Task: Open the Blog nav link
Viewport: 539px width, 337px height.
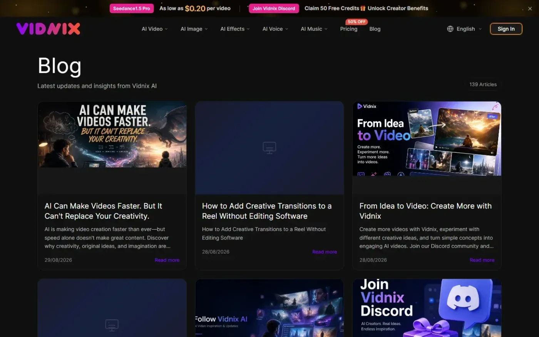Action: coord(375,29)
